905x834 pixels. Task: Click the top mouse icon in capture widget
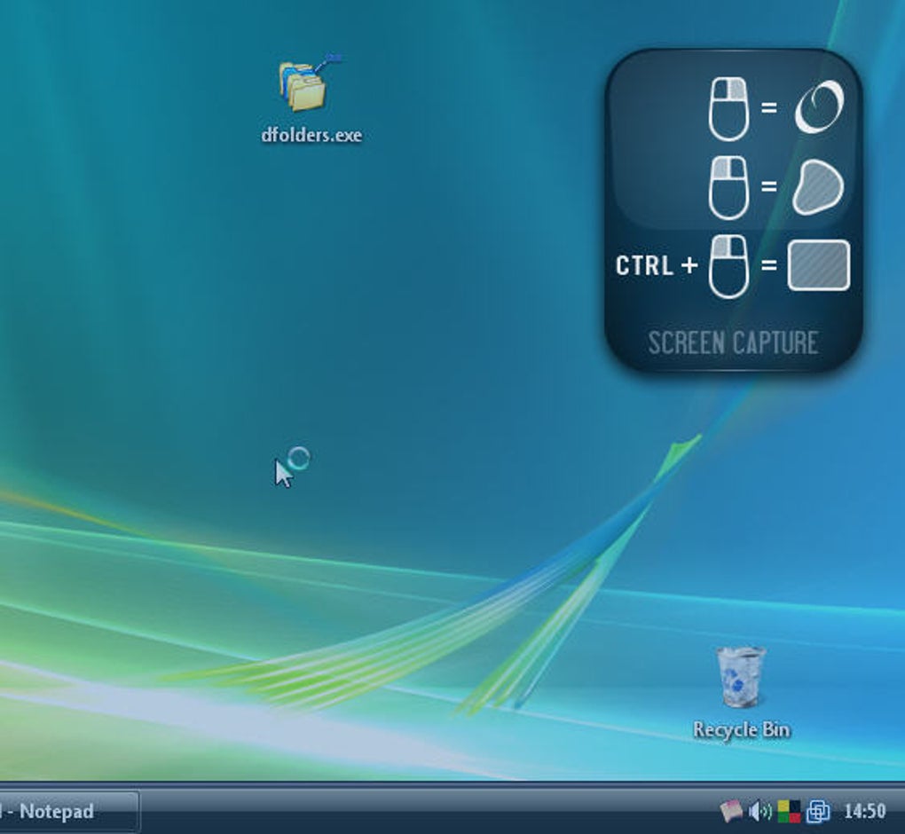pos(728,108)
